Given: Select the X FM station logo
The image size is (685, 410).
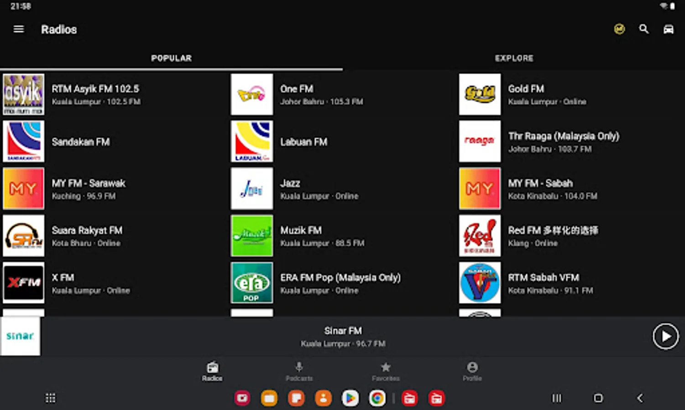Looking at the screenshot, I should tap(24, 283).
